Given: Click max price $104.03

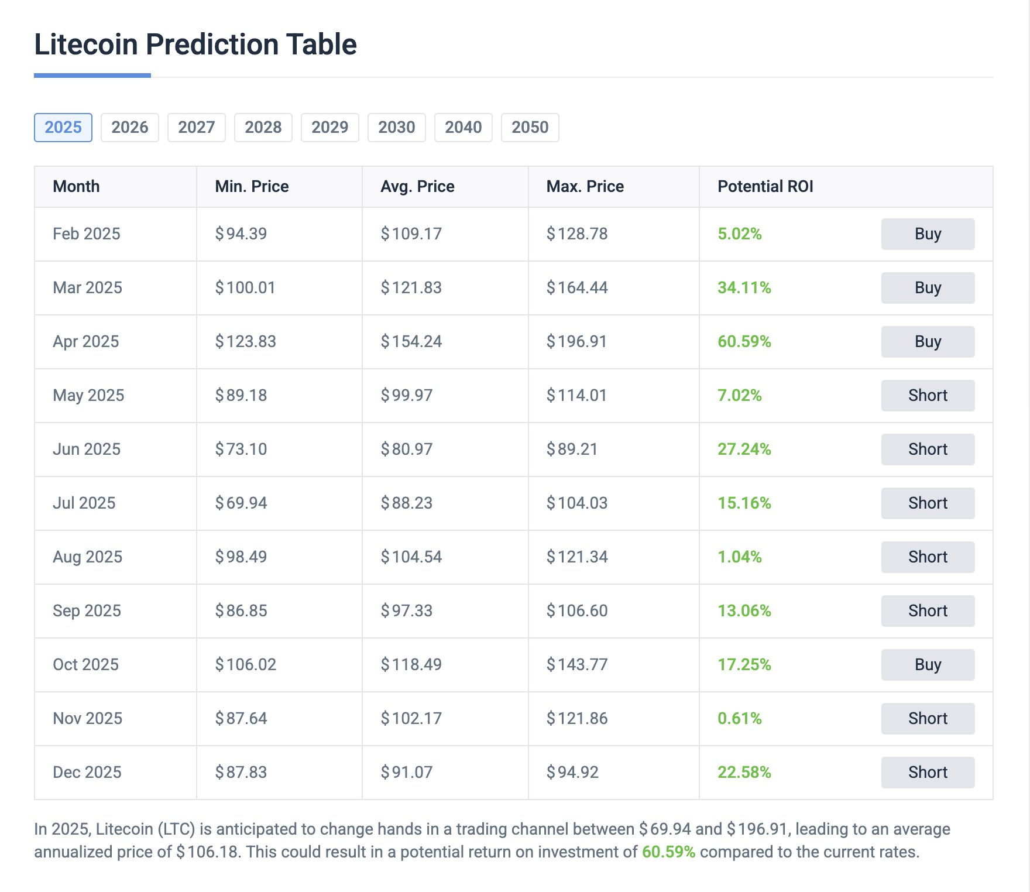Looking at the screenshot, I should tap(577, 503).
